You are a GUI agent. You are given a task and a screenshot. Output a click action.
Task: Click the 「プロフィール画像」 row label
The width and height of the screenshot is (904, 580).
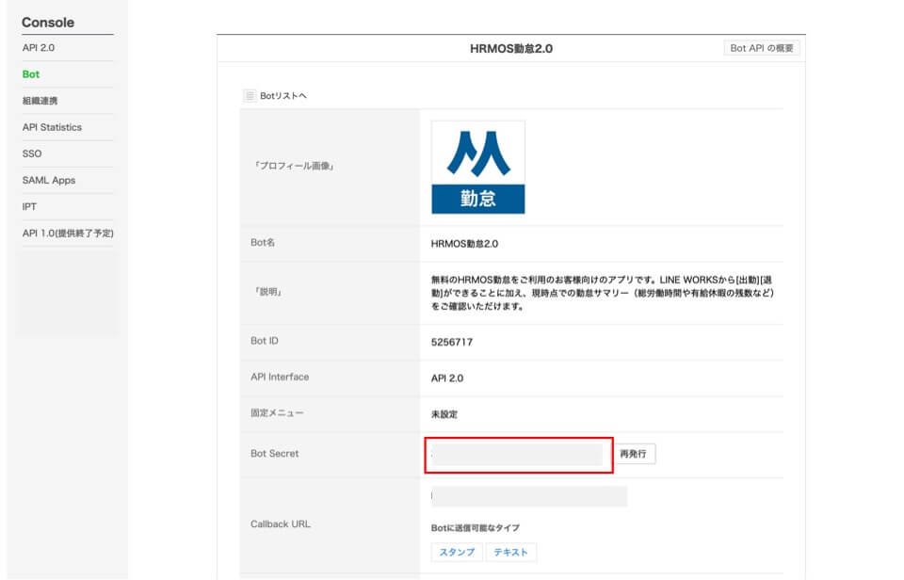[x=294, y=166]
